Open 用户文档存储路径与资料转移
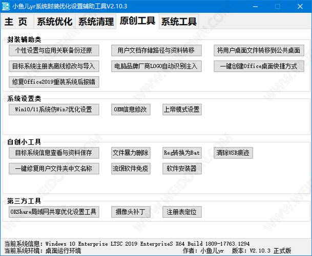Viewport: 312px width, 256px height. (156, 50)
